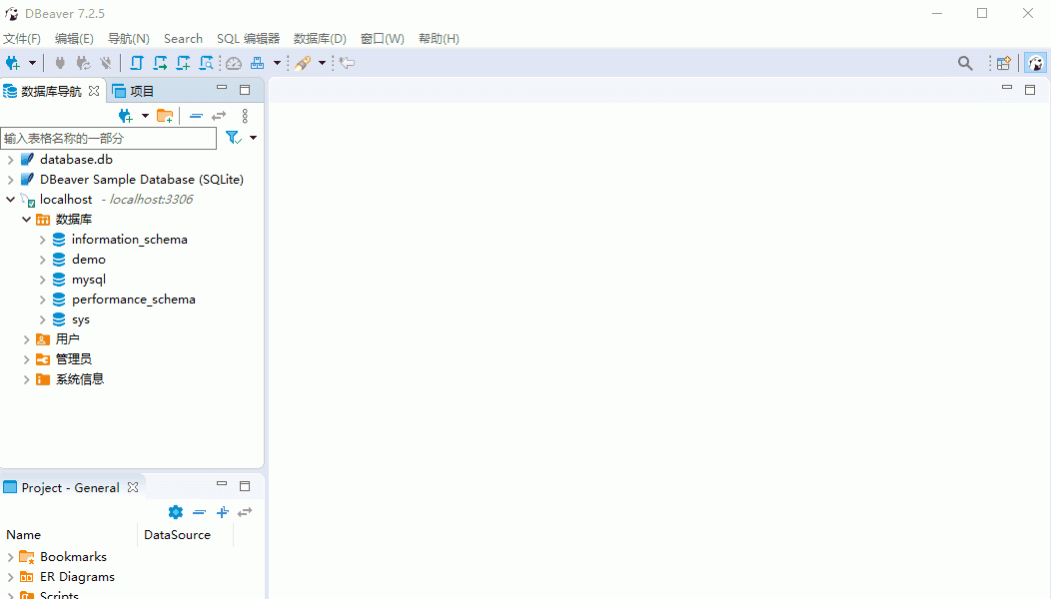
Task: Click the gear settings icon in Project panel
Action: point(176,512)
